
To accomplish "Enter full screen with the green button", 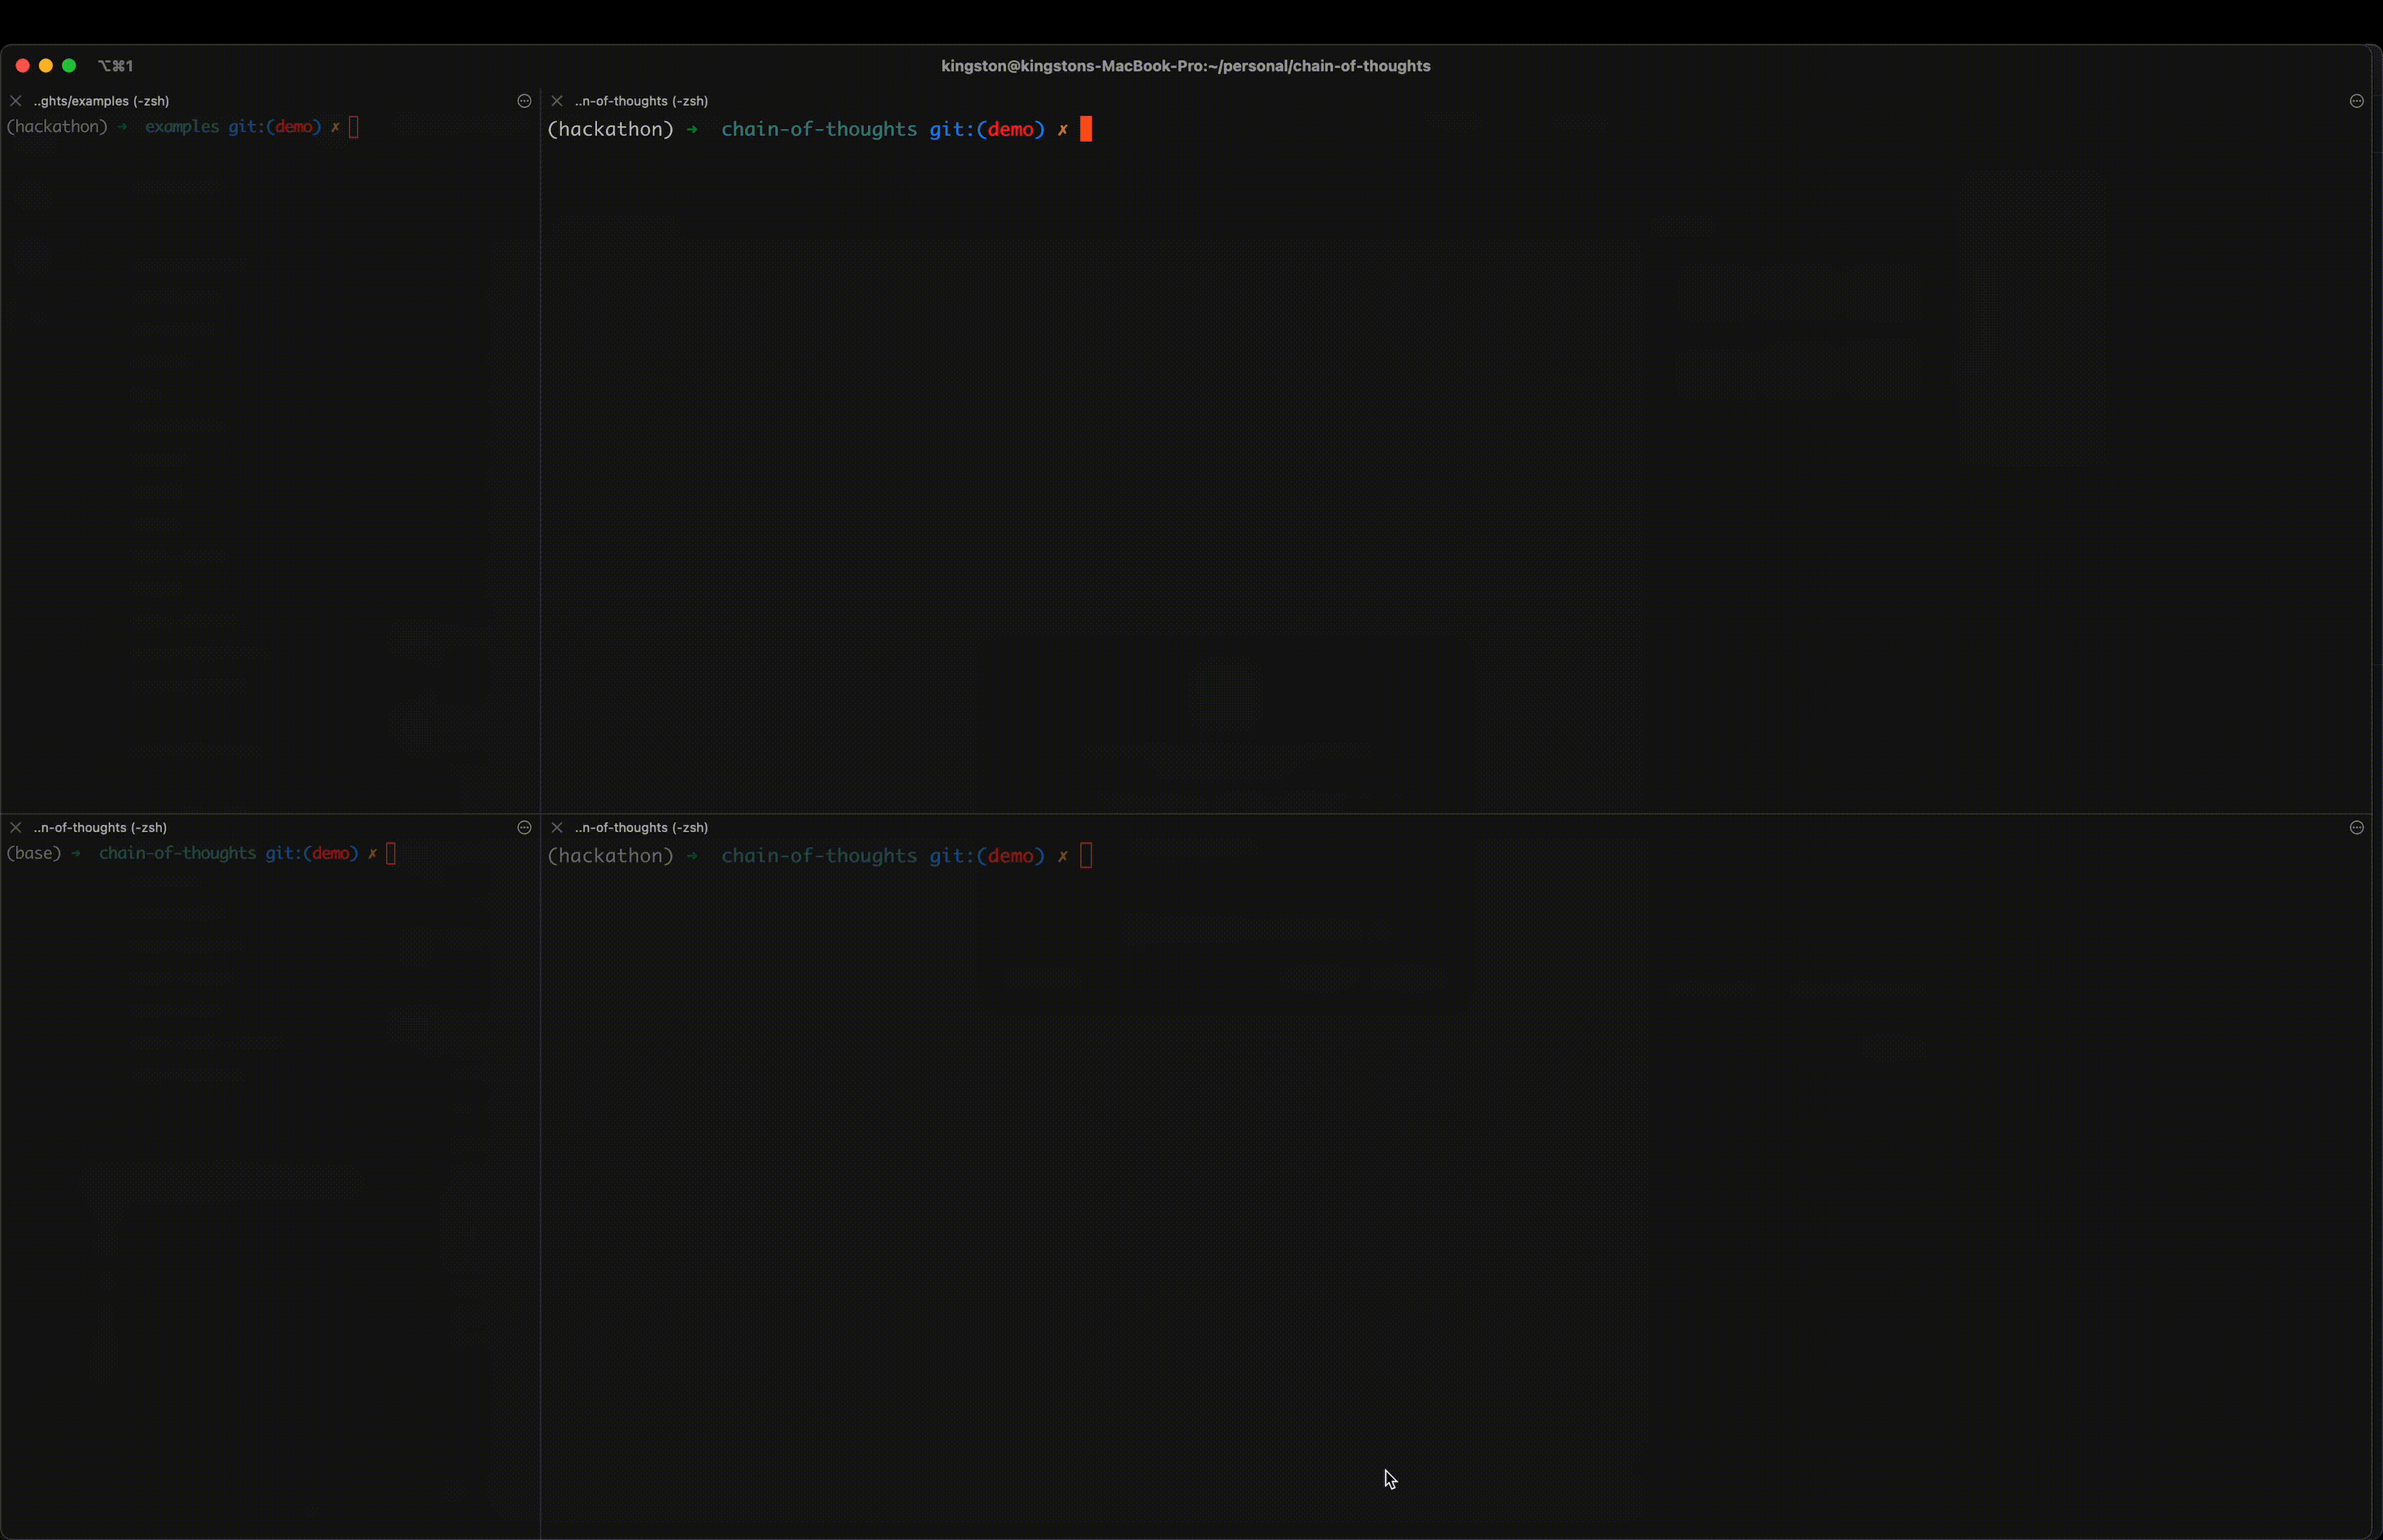I will pyautogui.click(x=69, y=66).
